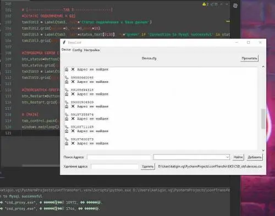Click phone number 89188694318
This screenshot has height=216, width=275.
click(82, 90)
